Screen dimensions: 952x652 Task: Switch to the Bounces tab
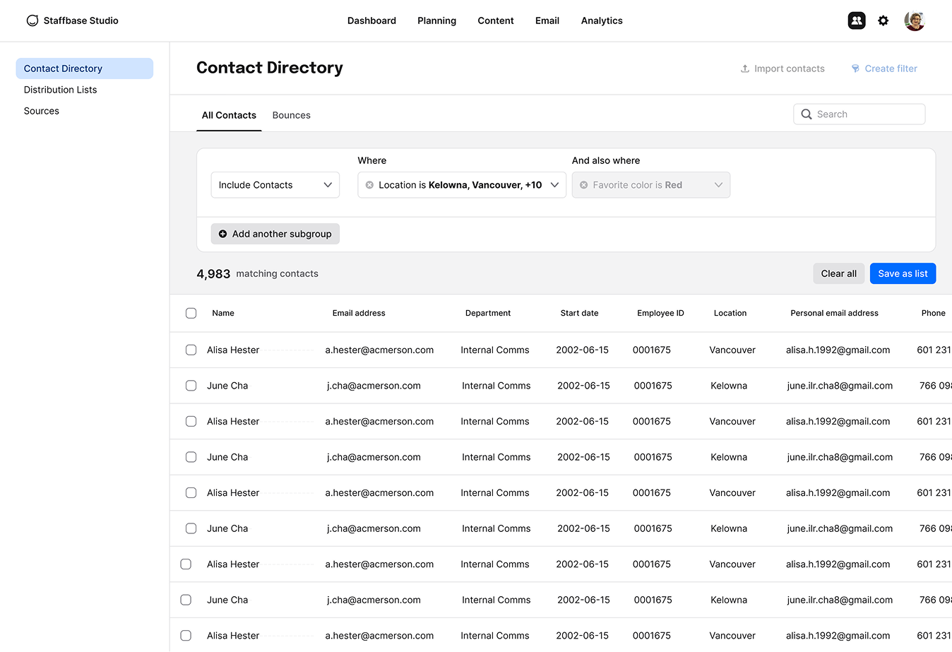point(292,115)
